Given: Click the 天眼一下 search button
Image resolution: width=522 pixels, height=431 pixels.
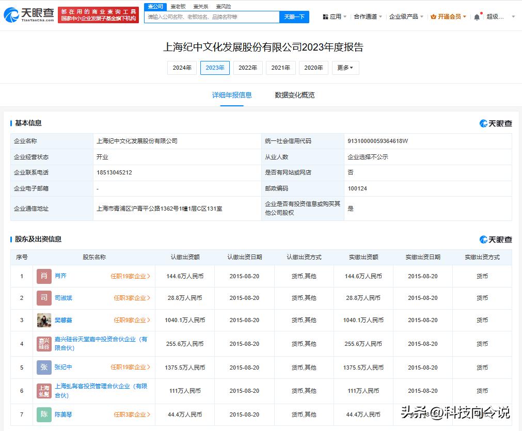Looking at the screenshot, I should click(x=294, y=17).
